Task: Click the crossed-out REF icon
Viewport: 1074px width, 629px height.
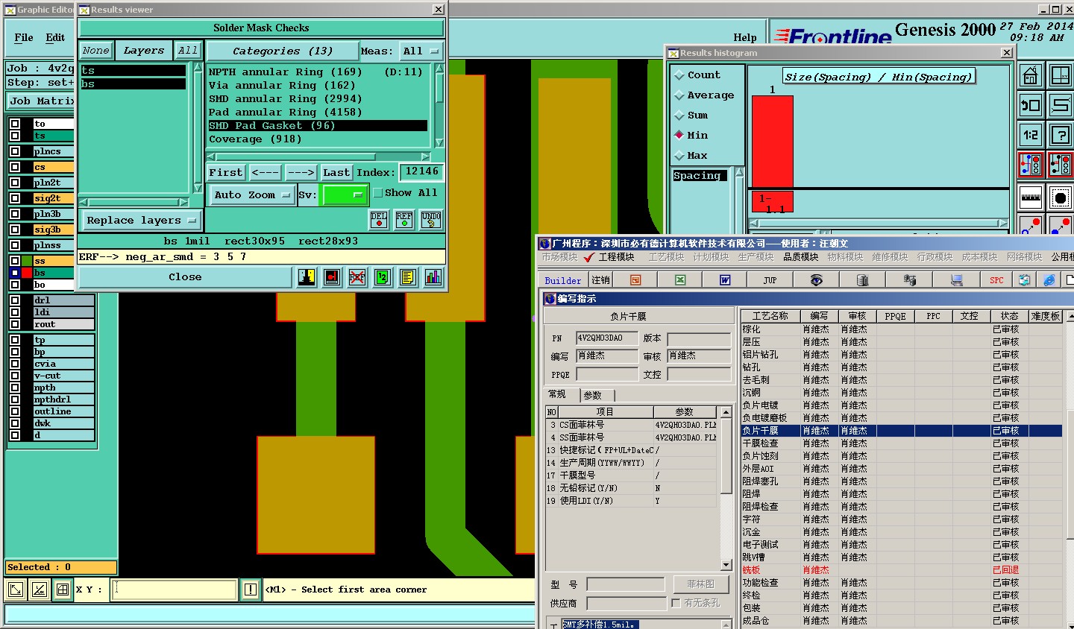Action: (x=357, y=277)
